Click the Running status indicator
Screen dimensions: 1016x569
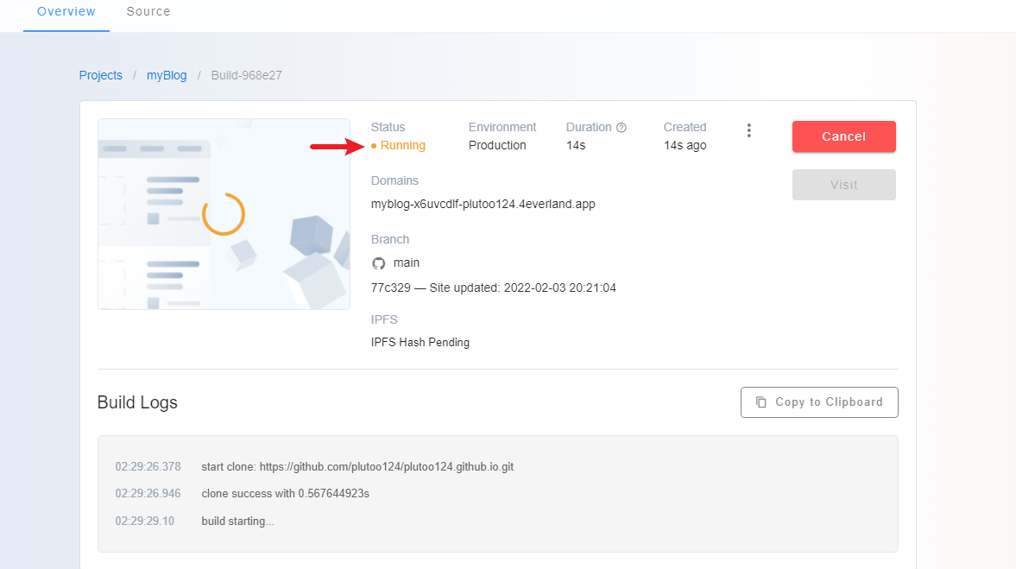(398, 146)
